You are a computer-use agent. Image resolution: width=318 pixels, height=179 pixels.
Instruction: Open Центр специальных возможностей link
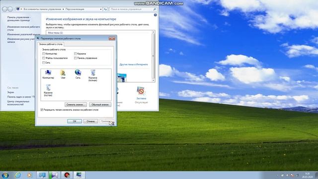click(x=18, y=103)
